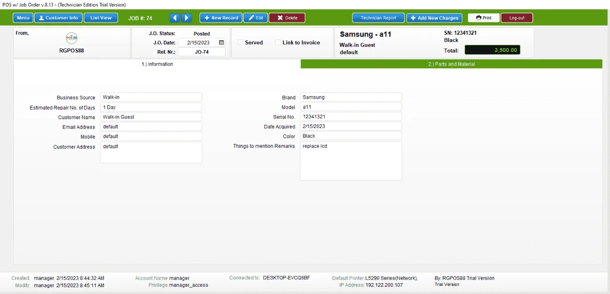Click the RGPOS88 company logo
Screen dimensions: 610x294
(x=71, y=38)
